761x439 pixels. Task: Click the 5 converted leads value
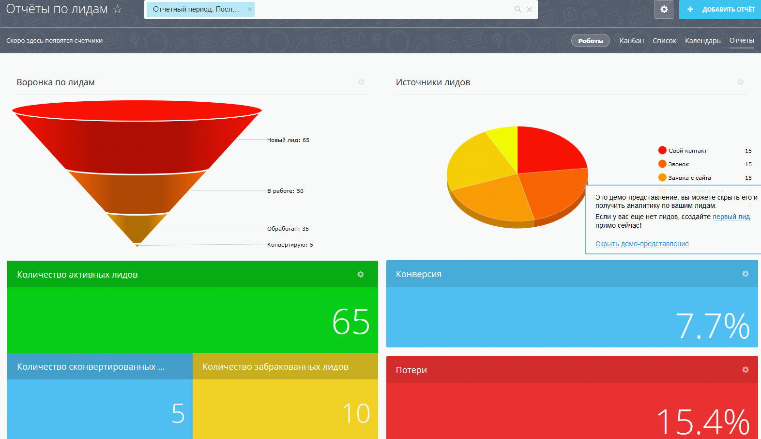[x=178, y=413]
